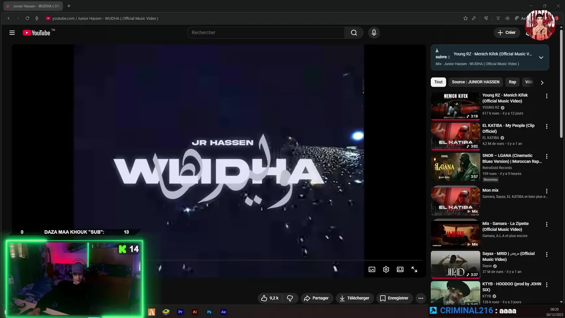This screenshot has height=318, width=565.
Task: Reload the page in the browser
Action: click(27, 18)
